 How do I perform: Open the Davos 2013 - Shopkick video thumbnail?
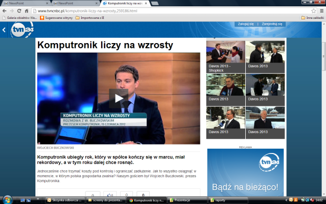(x=226, y=57)
